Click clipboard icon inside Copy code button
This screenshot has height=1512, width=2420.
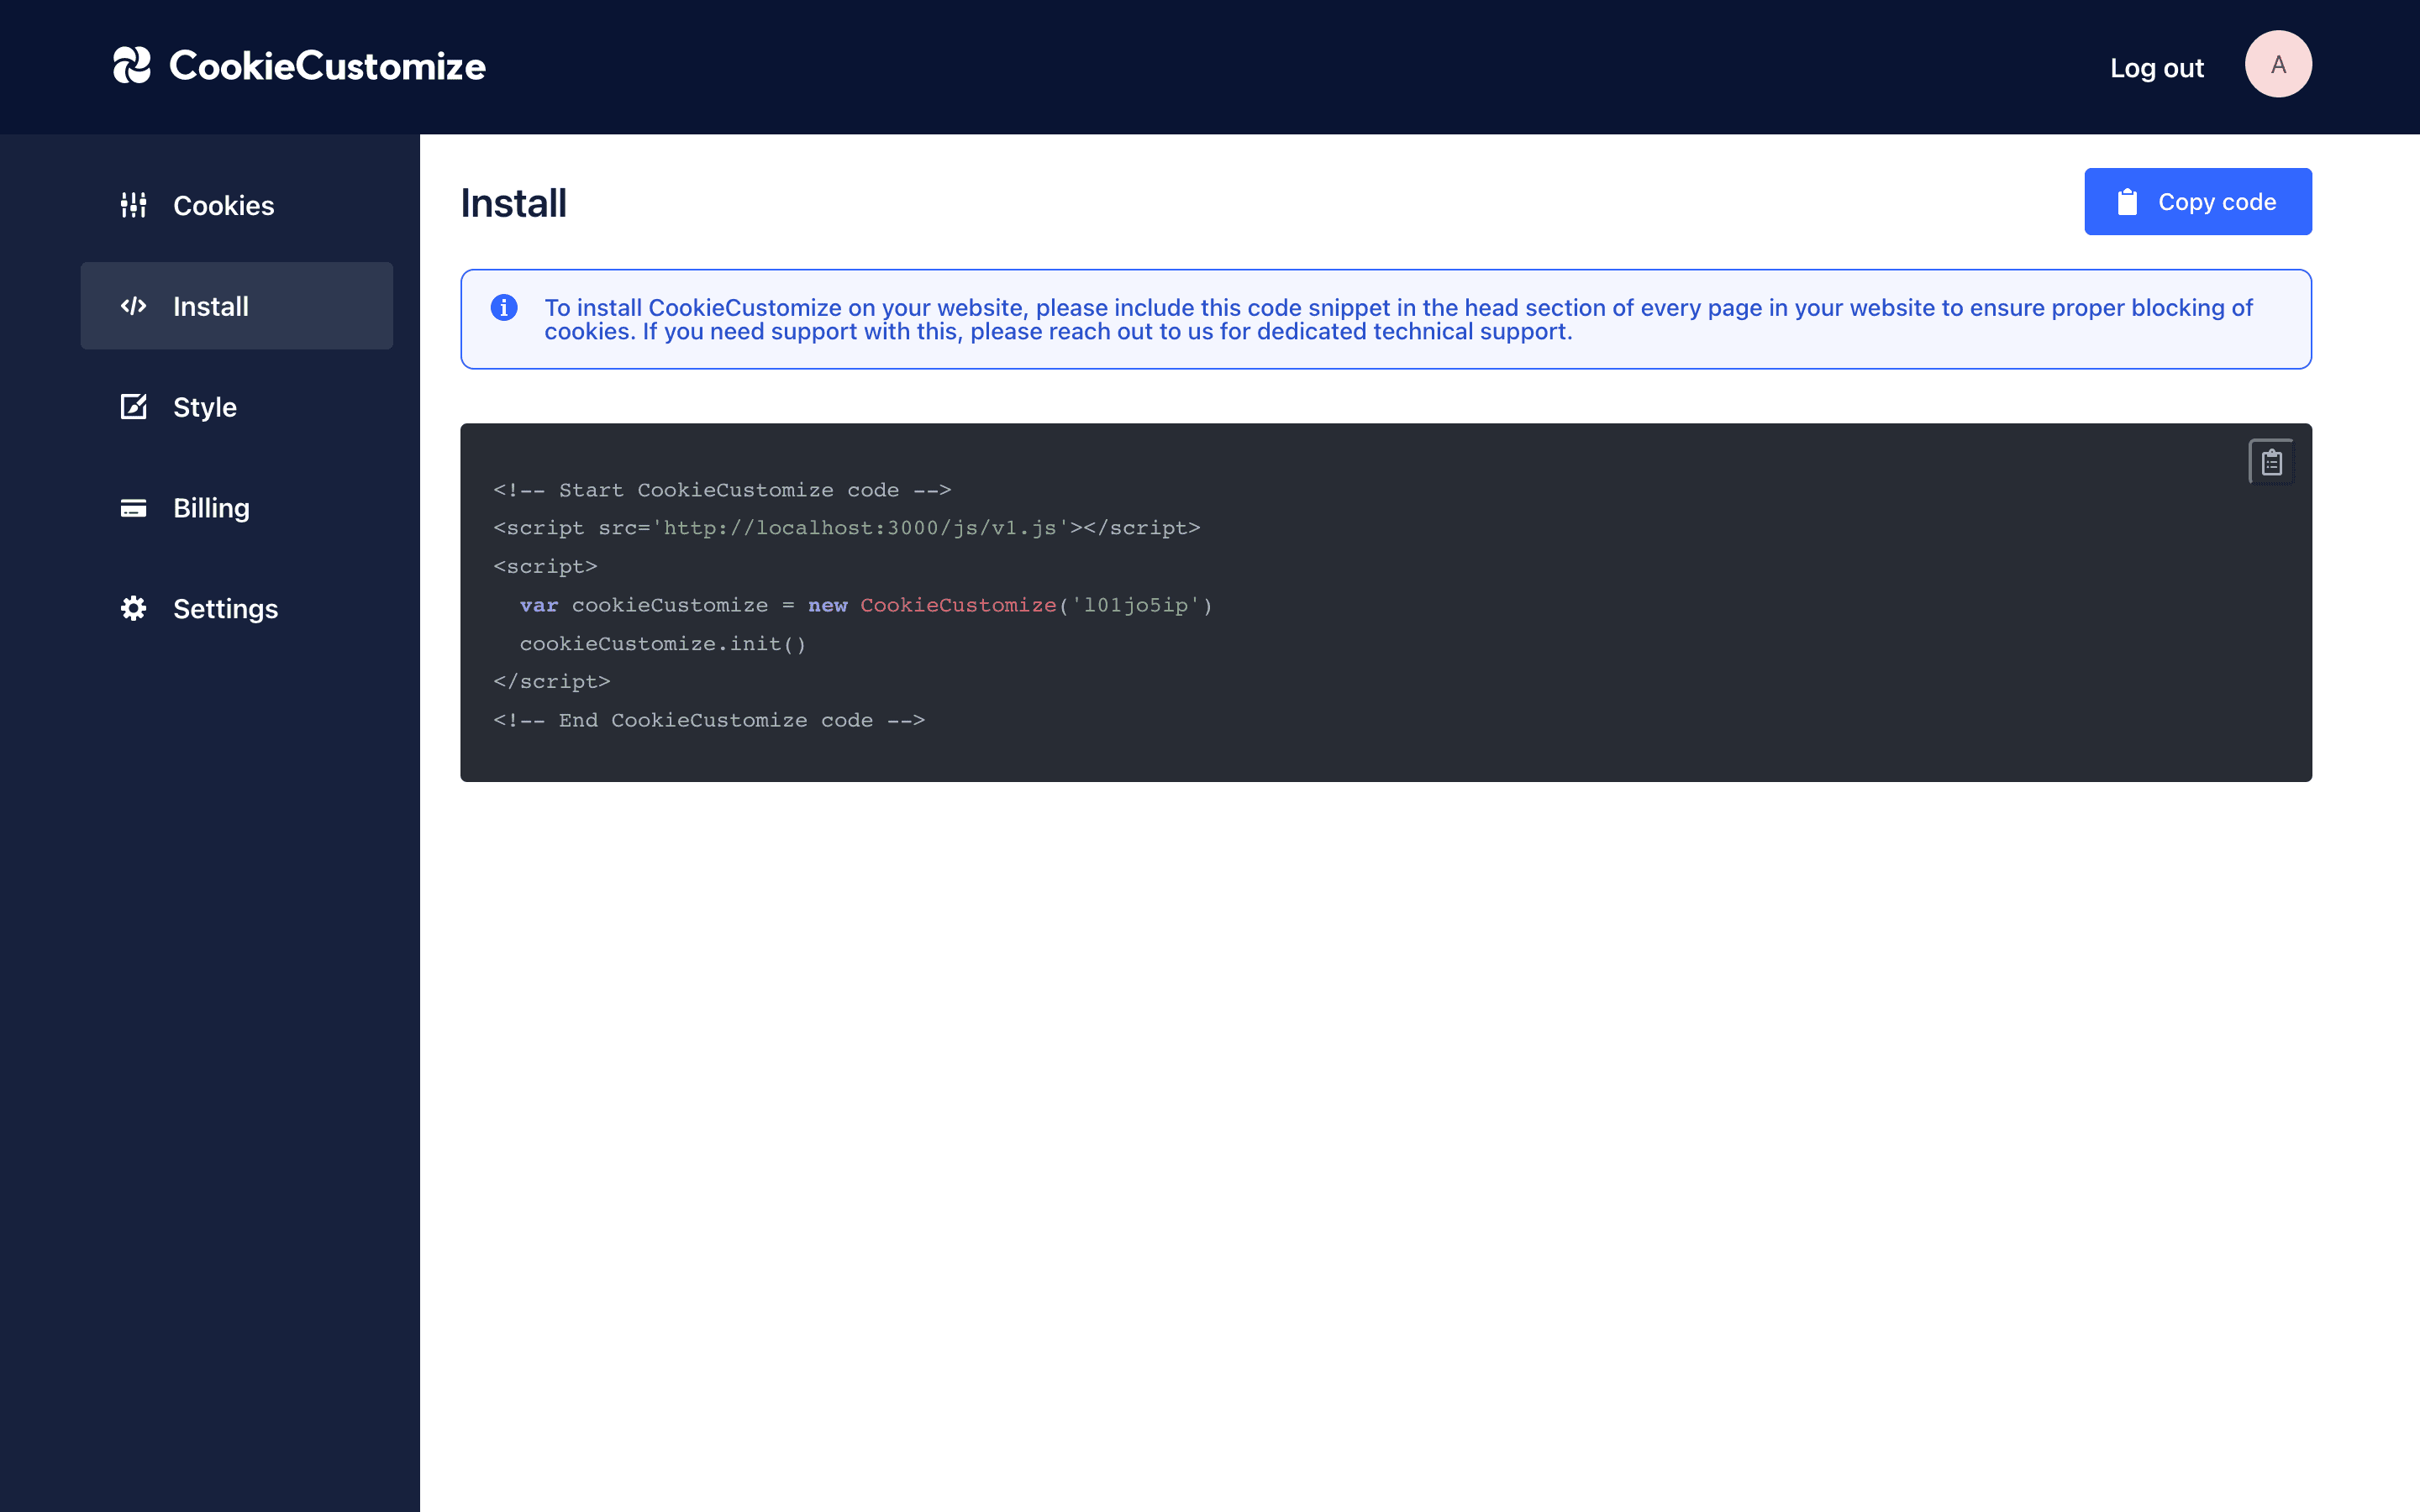2127,202
